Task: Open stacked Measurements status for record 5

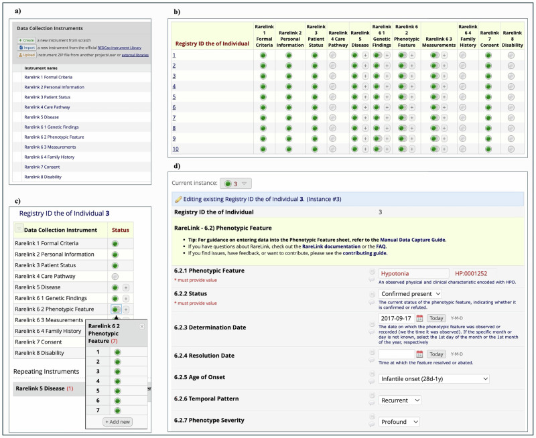Action: click(435, 97)
